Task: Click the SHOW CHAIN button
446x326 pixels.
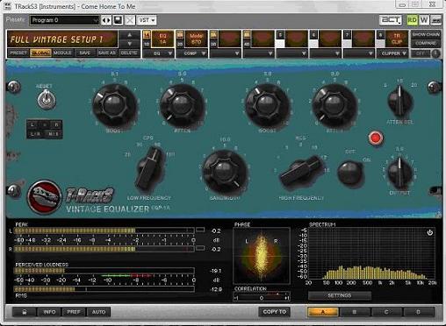Action: click(426, 34)
